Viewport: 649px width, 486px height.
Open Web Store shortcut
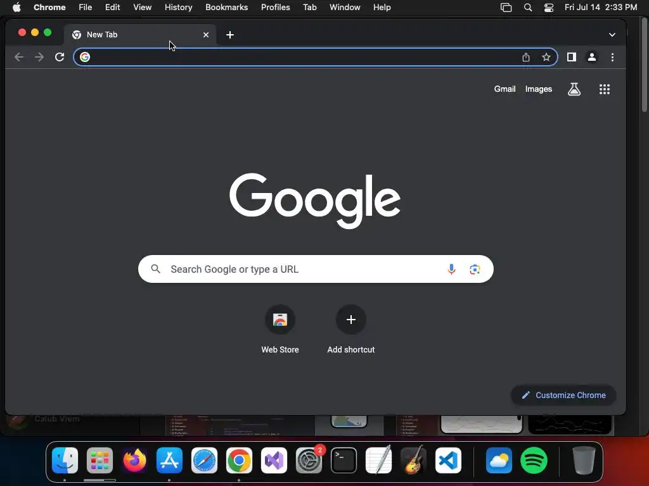click(x=280, y=330)
